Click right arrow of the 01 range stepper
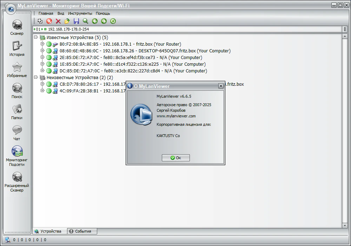This screenshot has height=246, width=351. coord(42,29)
